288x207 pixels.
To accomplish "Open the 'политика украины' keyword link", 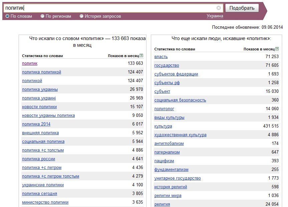I will pyautogui.click(x=40, y=89).
